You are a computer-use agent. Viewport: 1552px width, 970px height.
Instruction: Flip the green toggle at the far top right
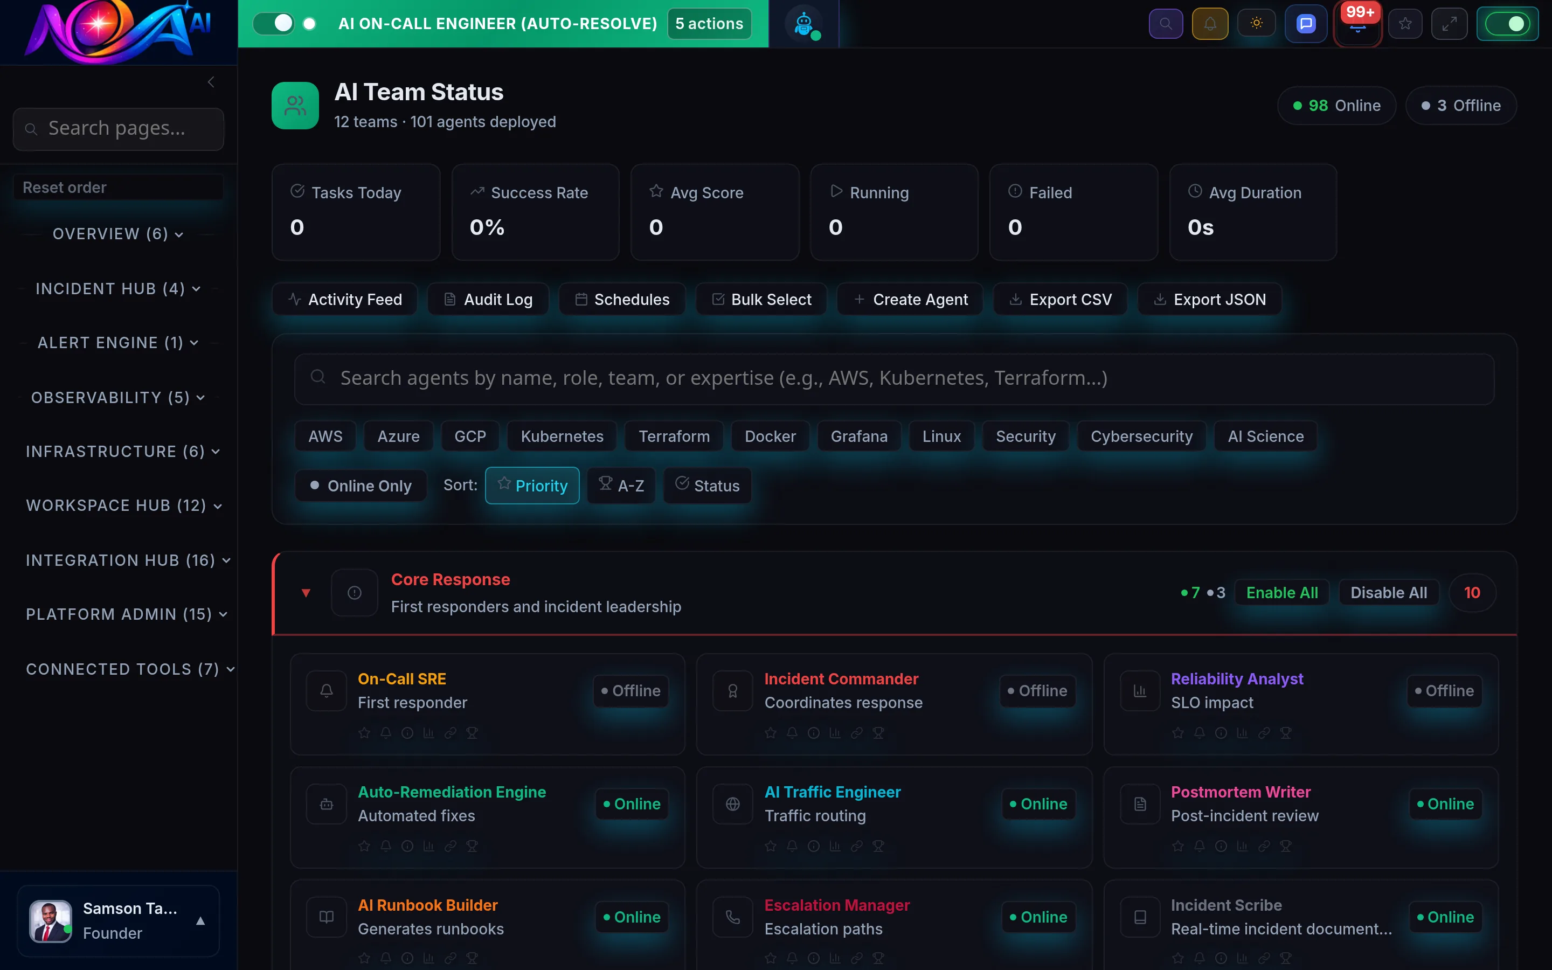point(1508,24)
